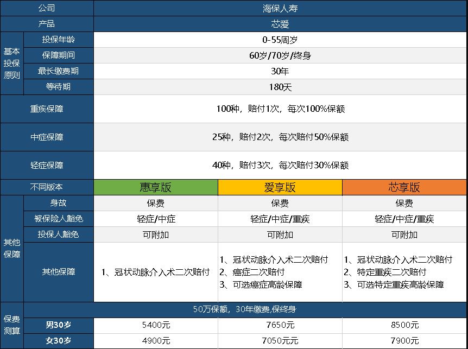Click the 投保年龄 row label
Image resolution: width=468 pixels, height=349 pixels.
coord(58,39)
